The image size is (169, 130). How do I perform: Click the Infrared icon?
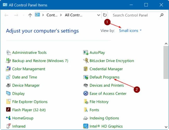(8, 126)
